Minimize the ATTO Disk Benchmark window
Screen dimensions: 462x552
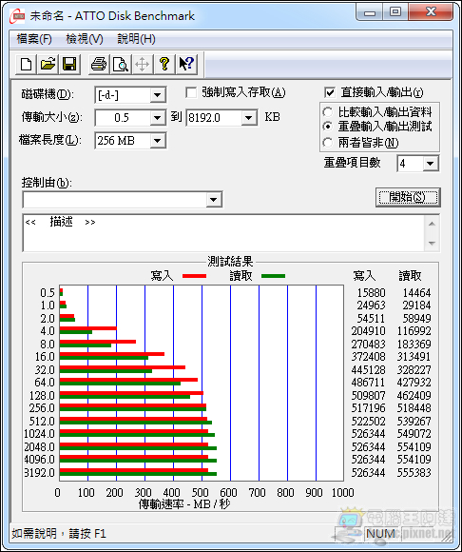(x=370, y=13)
